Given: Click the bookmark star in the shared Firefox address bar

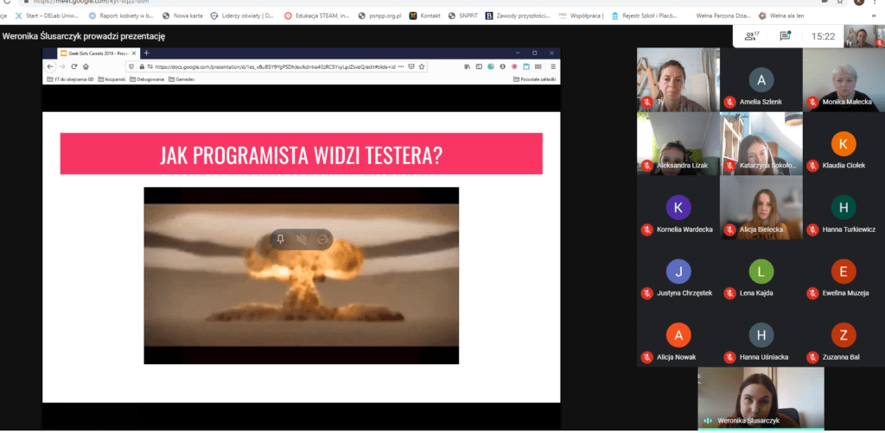Looking at the screenshot, I should [x=422, y=66].
